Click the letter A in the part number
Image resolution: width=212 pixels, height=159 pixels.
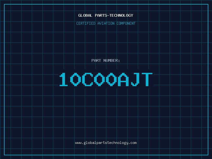(123, 79)
